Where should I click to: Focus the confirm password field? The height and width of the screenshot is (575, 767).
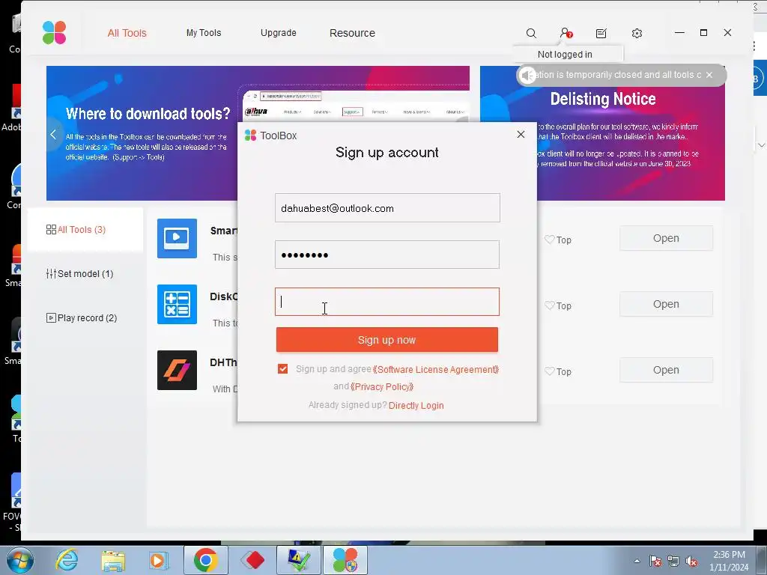(x=387, y=302)
